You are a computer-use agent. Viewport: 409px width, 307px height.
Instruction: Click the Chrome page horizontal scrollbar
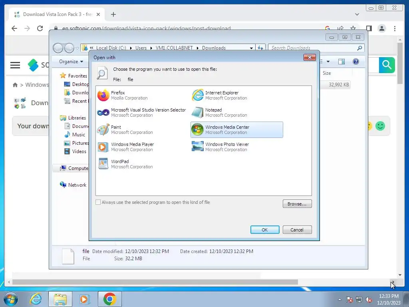point(155,282)
